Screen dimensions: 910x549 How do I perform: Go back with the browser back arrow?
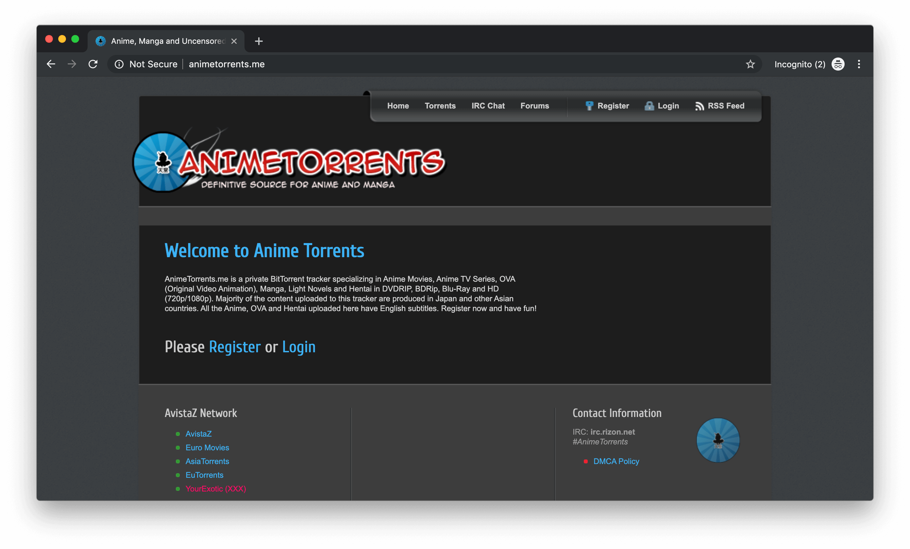click(51, 64)
